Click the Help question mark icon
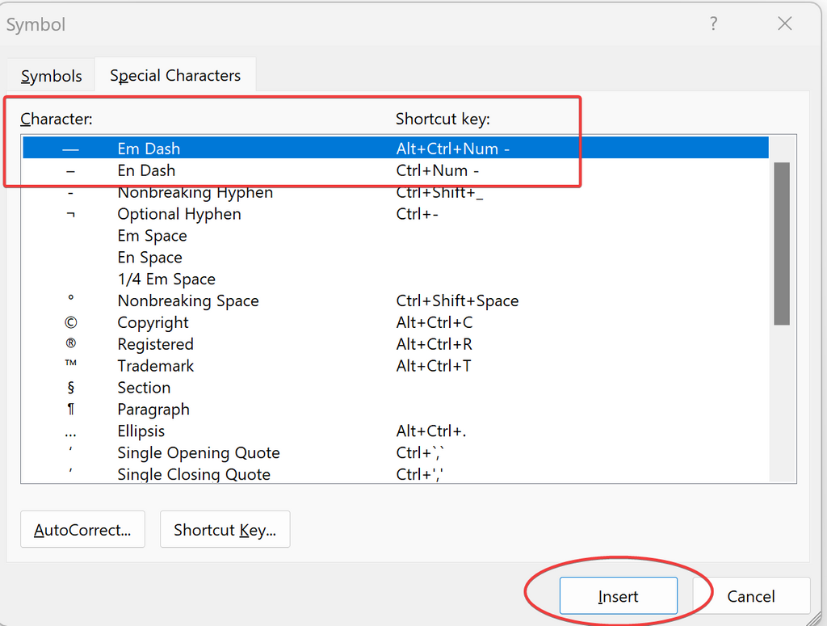 713,24
